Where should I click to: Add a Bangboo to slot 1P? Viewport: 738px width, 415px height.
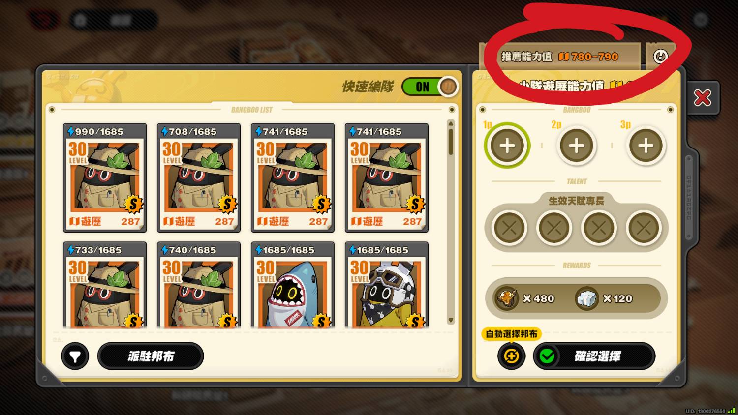point(507,146)
